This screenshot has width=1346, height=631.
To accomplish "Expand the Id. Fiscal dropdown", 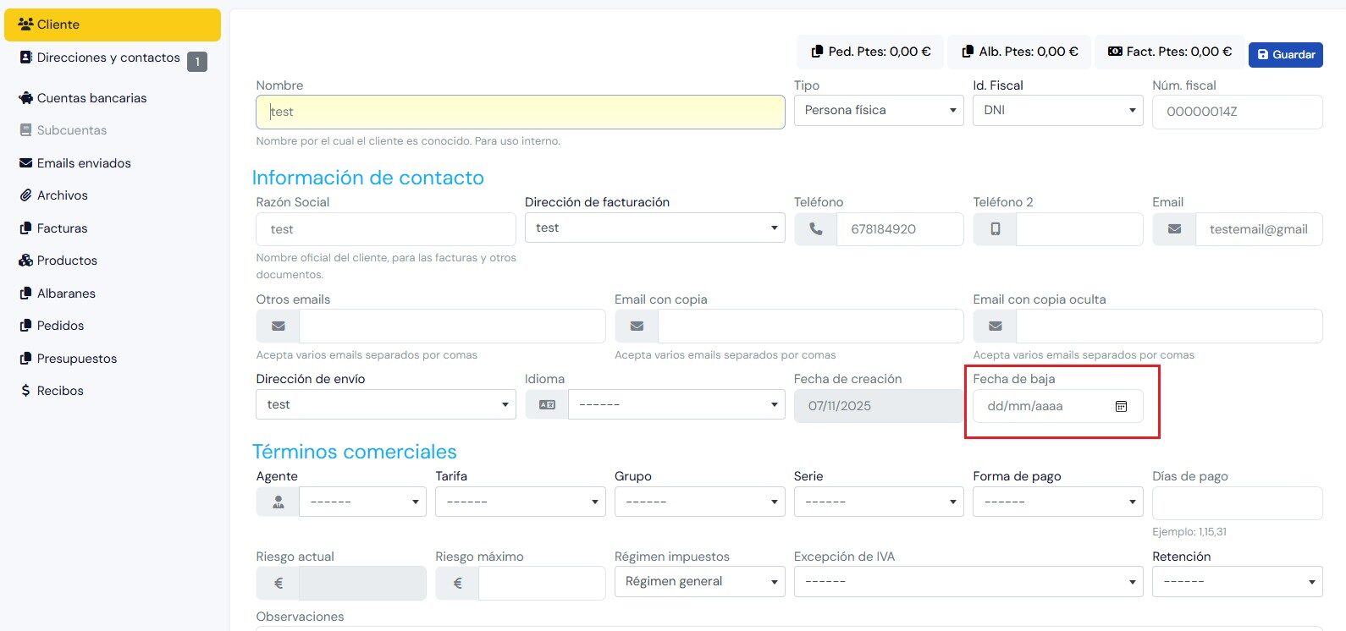I will coord(1057,111).
